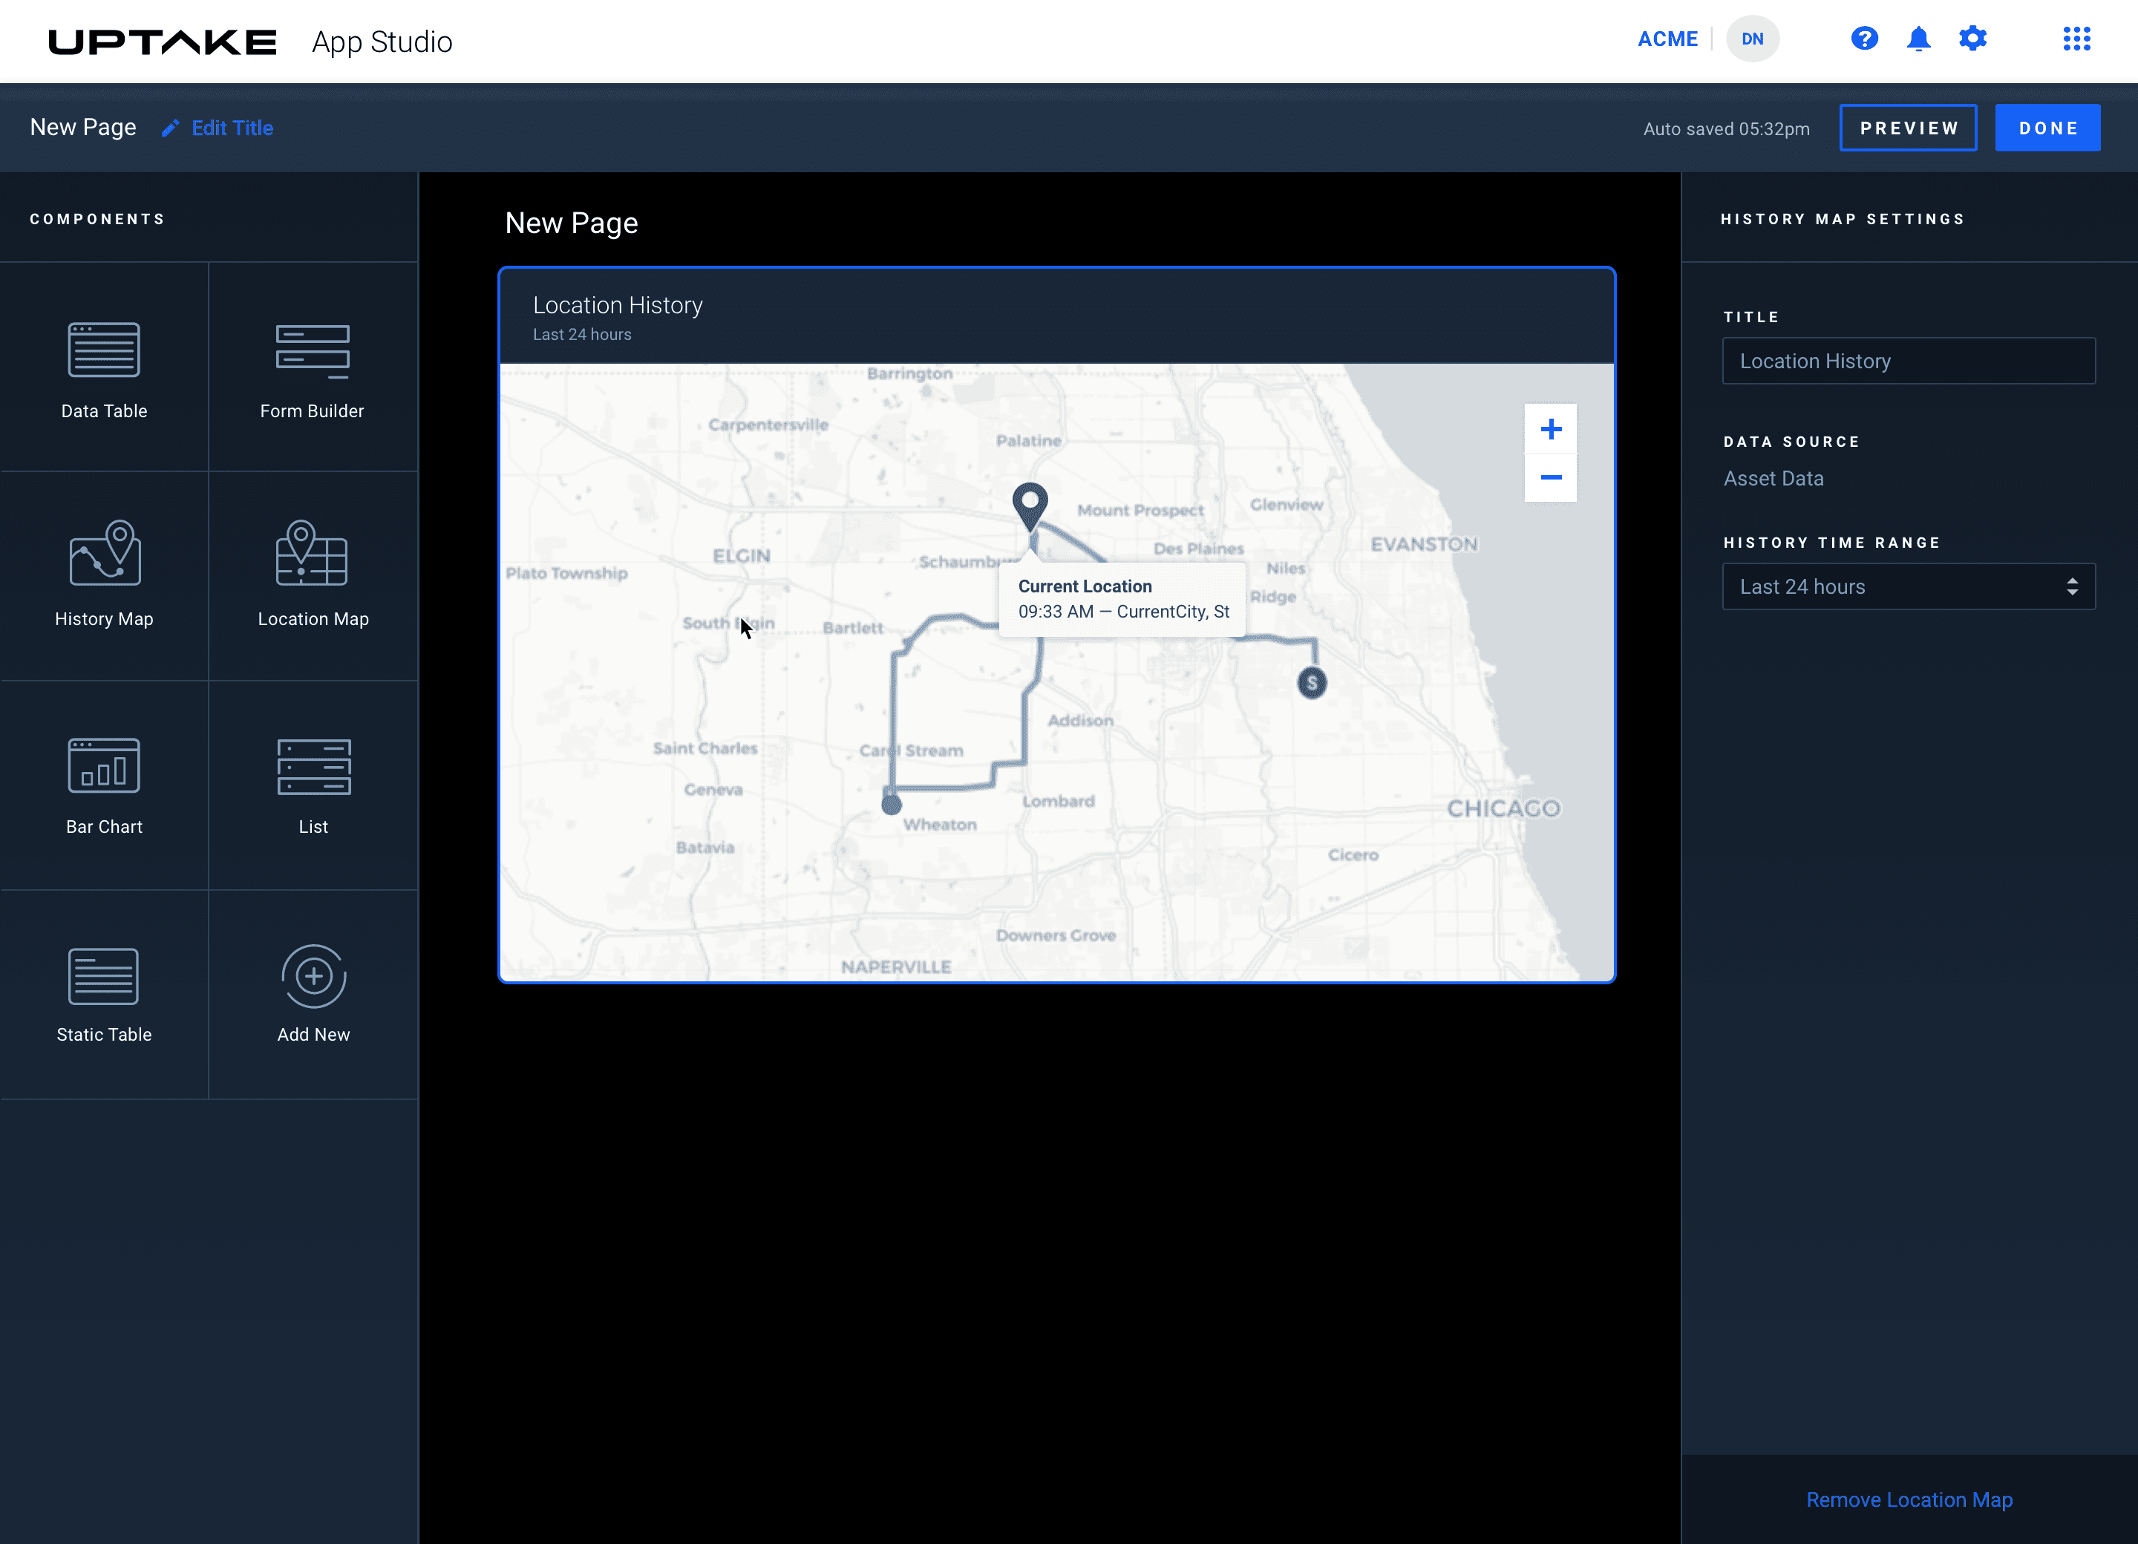Viewport: 2138px width, 1544px height.
Task: Open the settings gear icon
Action: [x=1972, y=39]
